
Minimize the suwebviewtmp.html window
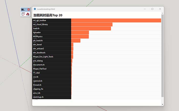tap(145, 9)
